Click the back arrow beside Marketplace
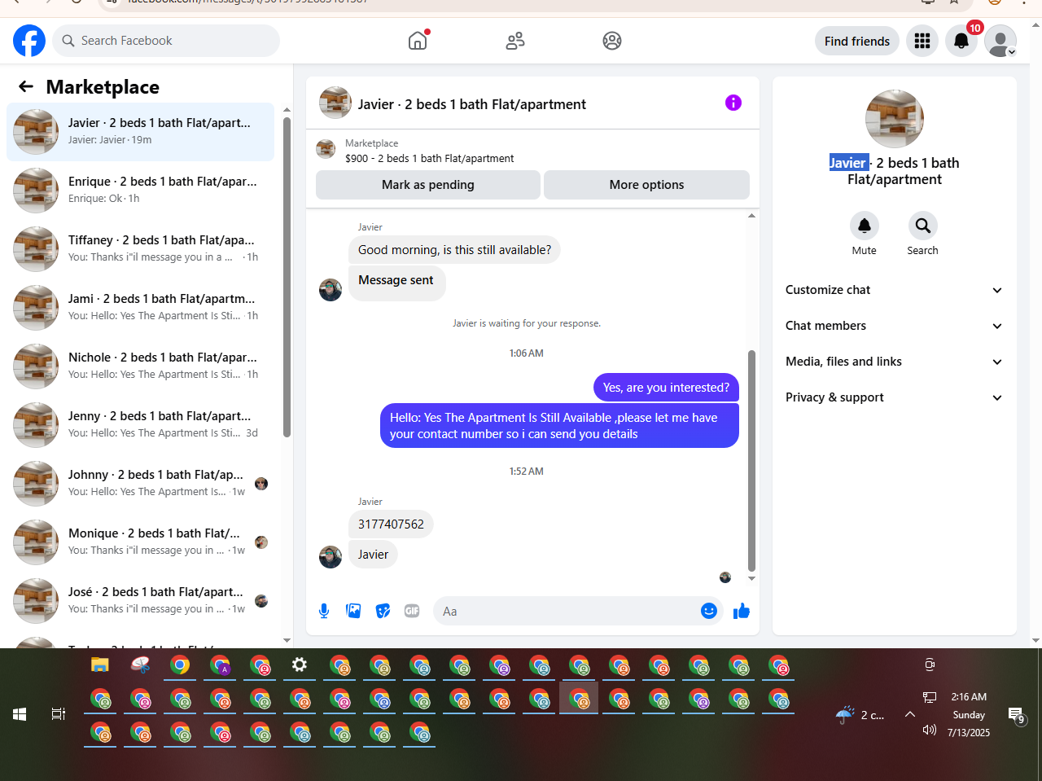The image size is (1042, 781). [x=26, y=86]
